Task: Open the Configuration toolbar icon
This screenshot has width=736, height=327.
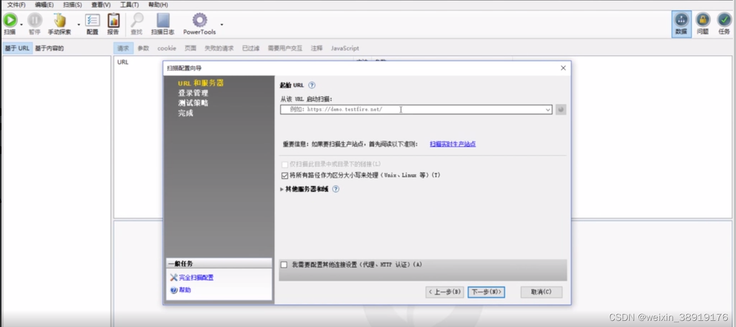Action: [x=93, y=21]
